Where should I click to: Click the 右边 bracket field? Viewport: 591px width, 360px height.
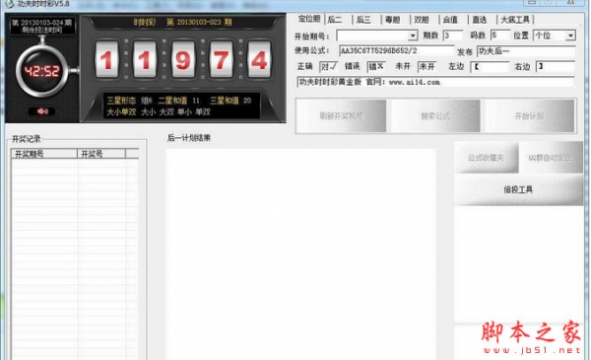click(556, 67)
